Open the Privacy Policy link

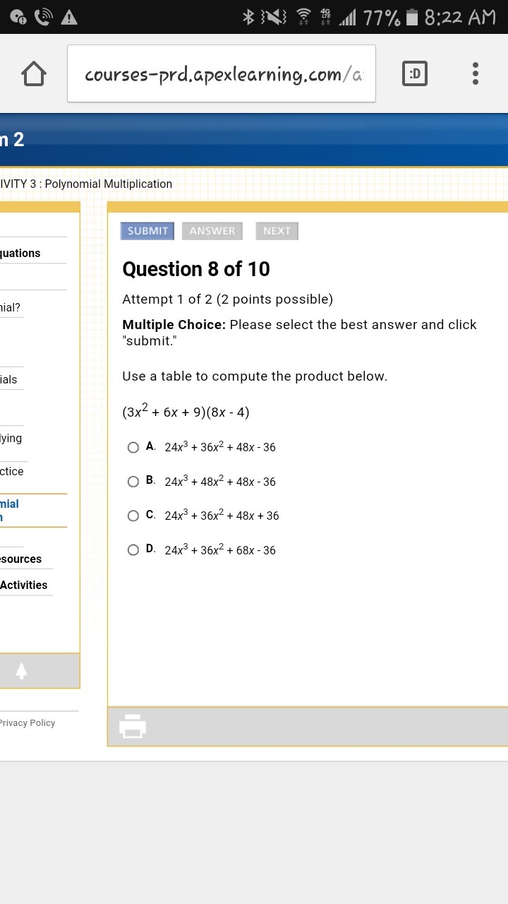point(28,723)
